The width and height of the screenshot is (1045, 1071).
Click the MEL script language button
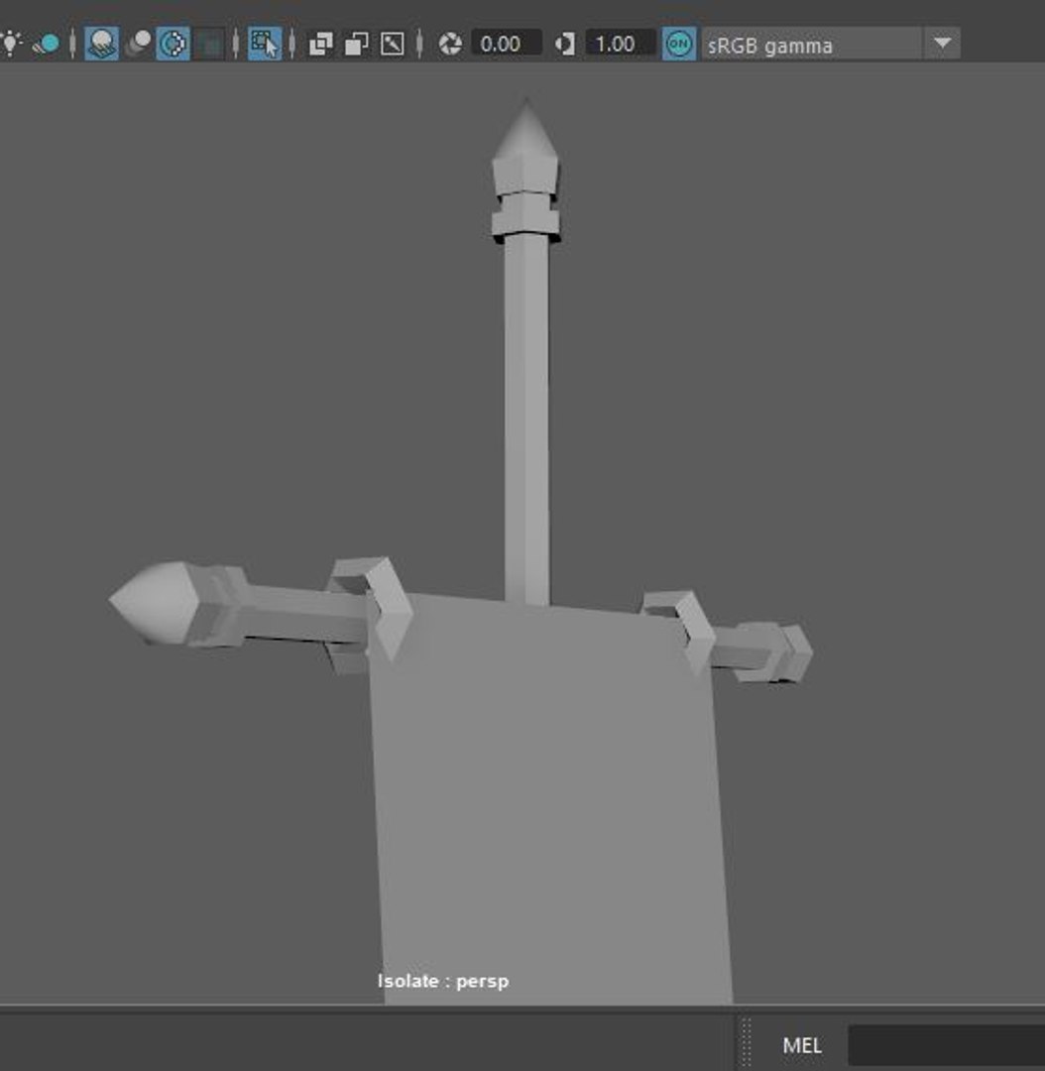click(x=802, y=1046)
